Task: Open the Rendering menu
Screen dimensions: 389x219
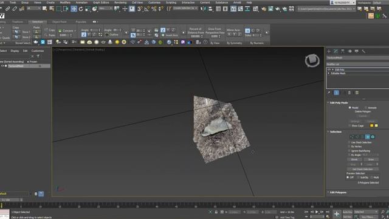Action: tap(120, 2)
